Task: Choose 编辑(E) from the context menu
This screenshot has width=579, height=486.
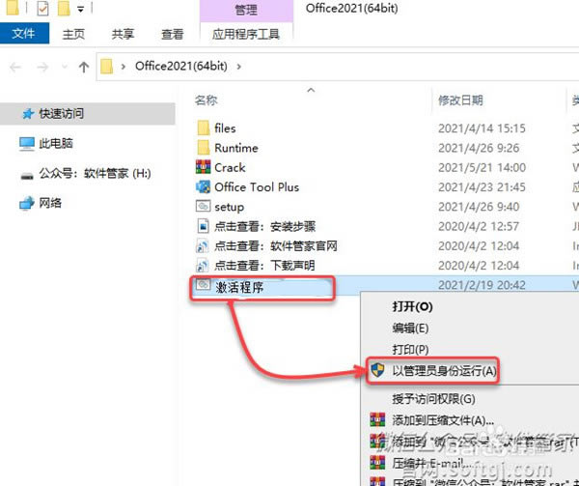Action: 410,329
